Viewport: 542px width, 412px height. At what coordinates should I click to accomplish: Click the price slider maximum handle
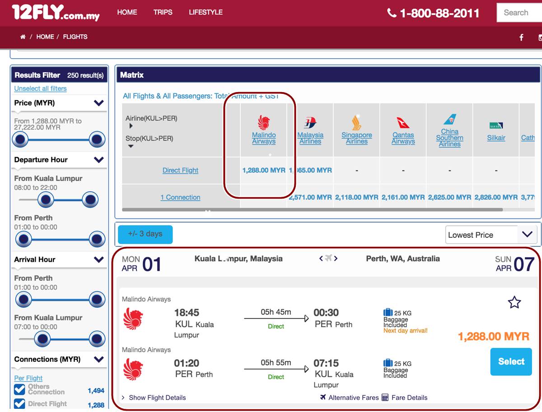[97, 140]
